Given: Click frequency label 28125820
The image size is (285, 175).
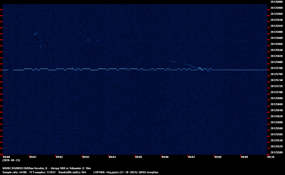Looking at the screenshot, I should coord(276,56).
